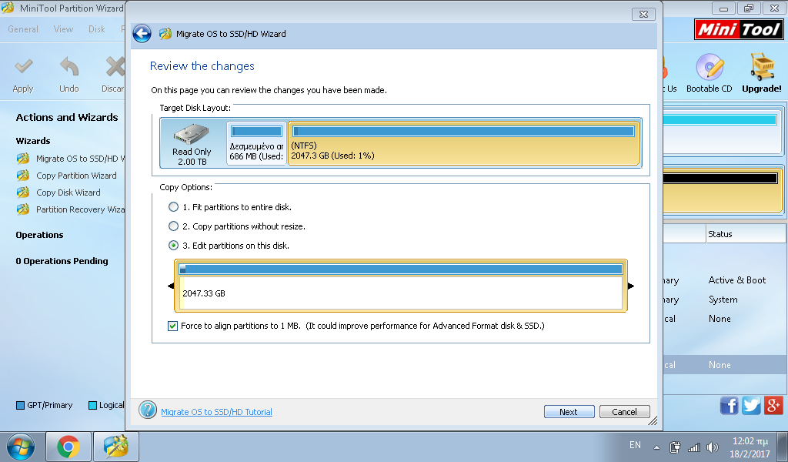The height and width of the screenshot is (462, 788).
Task: Launch Copy Disk Wizard from sidebar
Action: [58, 192]
